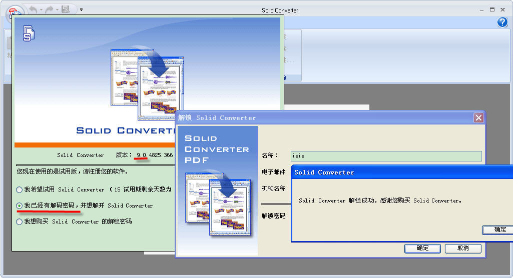
Task: Close the Solid Converter main window
Action: point(503,10)
